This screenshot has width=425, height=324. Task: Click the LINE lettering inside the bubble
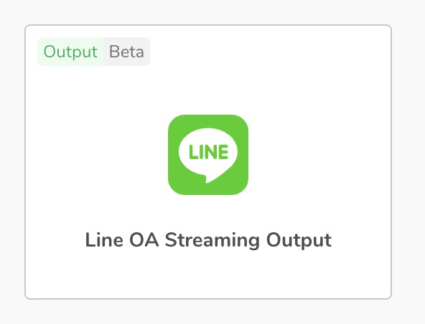208,152
